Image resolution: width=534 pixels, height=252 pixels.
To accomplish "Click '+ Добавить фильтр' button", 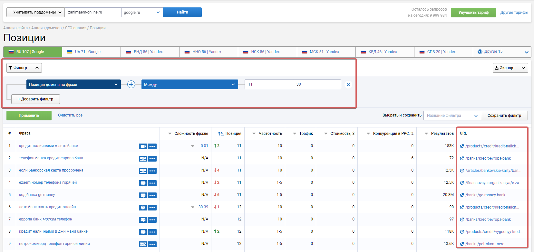I will coord(35,99).
